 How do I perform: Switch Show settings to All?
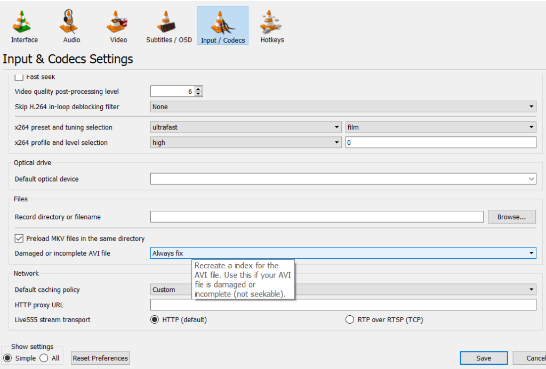pyautogui.click(x=43, y=358)
